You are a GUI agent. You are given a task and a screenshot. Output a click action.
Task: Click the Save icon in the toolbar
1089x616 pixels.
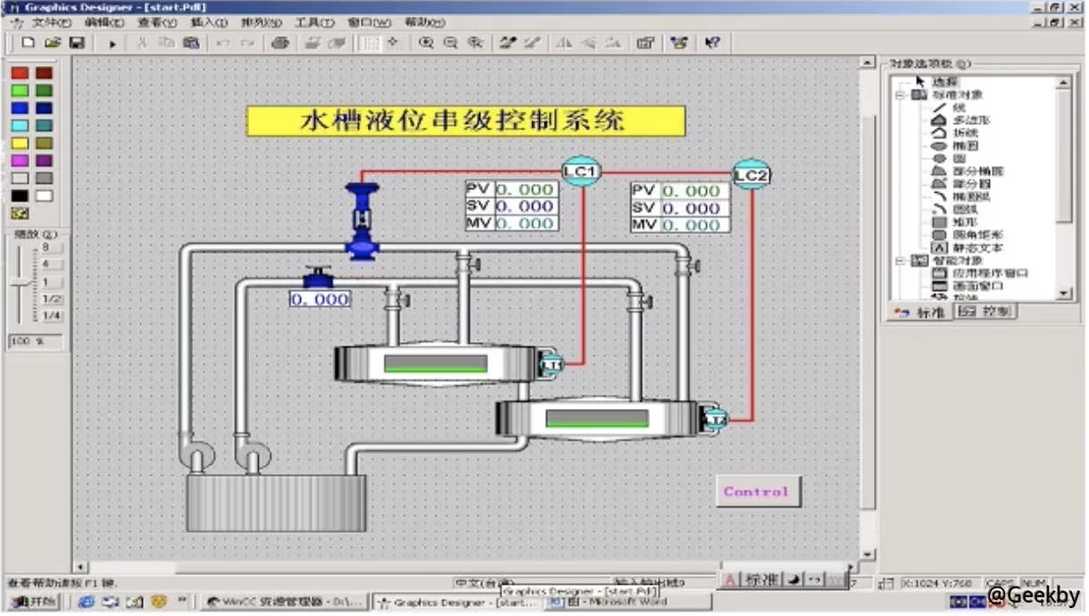[78, 42]
